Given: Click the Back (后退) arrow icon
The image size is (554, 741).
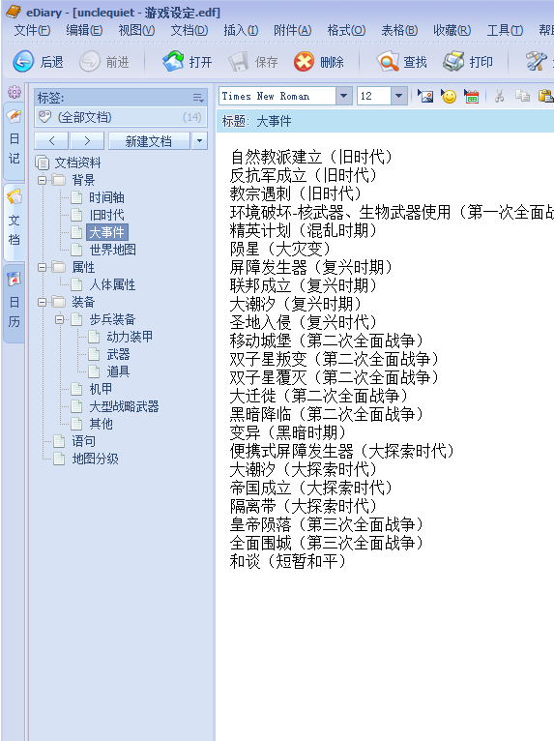Looking at the screenshot, I should point(23,62).
